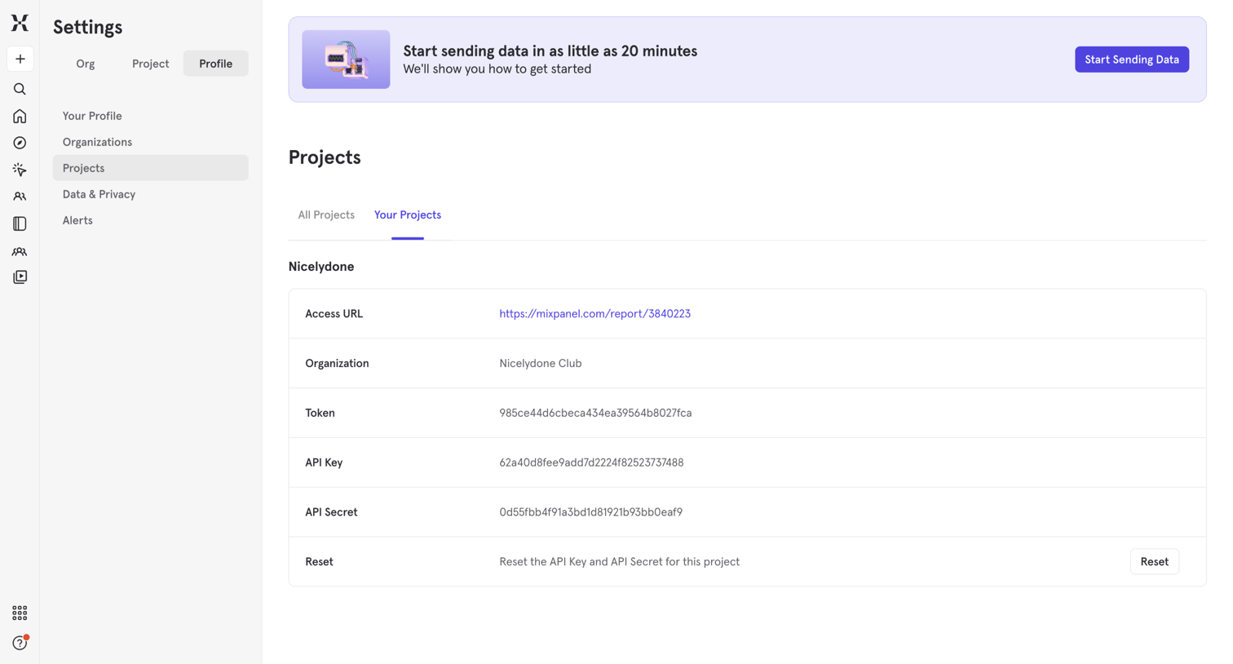Open Your Profile section
The width and height of the screenshot is (1233, 664).
151,116
